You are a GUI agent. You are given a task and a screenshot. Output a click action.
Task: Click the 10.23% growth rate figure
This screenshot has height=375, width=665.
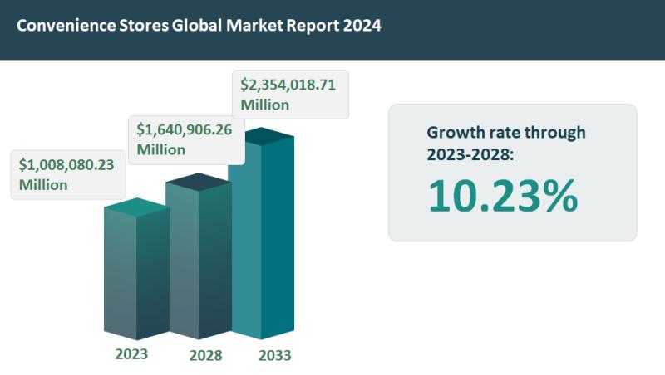[503, 196]
